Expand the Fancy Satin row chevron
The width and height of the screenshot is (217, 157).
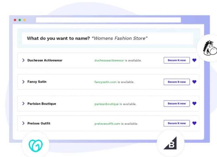pos(24,82)
